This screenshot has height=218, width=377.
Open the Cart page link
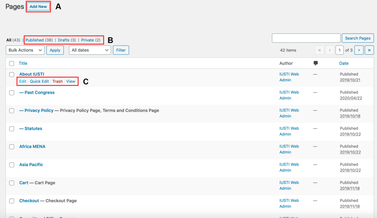24,183
